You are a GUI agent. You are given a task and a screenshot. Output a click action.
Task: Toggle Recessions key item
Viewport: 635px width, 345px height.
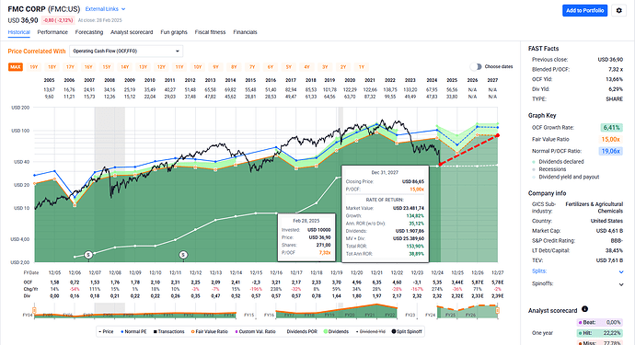click(x=549, y=169)
